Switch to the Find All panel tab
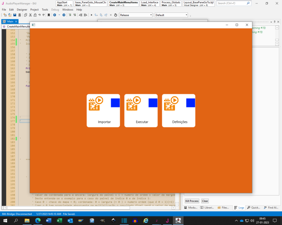Image resolution: width=282 pixels, height=225 pixels. 271,208
